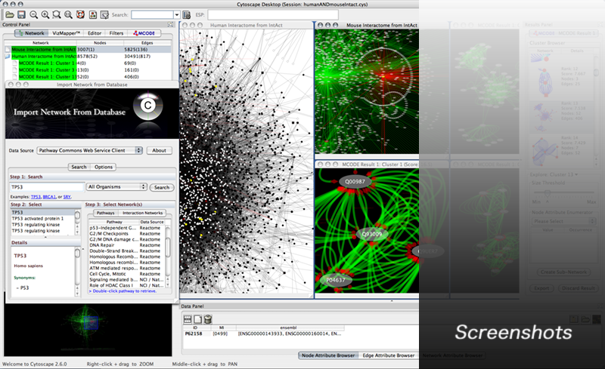Click the 'ensembl' column header in Data Panel
The width and height of the screenshot is (605, 369).
pyautogui.click(x=288, y=327)
